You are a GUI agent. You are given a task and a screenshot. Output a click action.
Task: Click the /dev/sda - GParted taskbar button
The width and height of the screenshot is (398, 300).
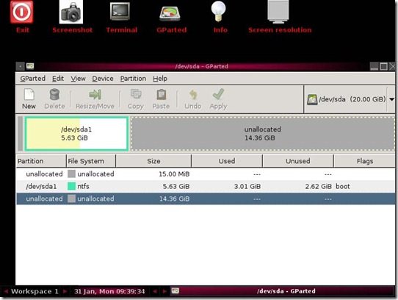pyautogui.click(x=282, y=291)
